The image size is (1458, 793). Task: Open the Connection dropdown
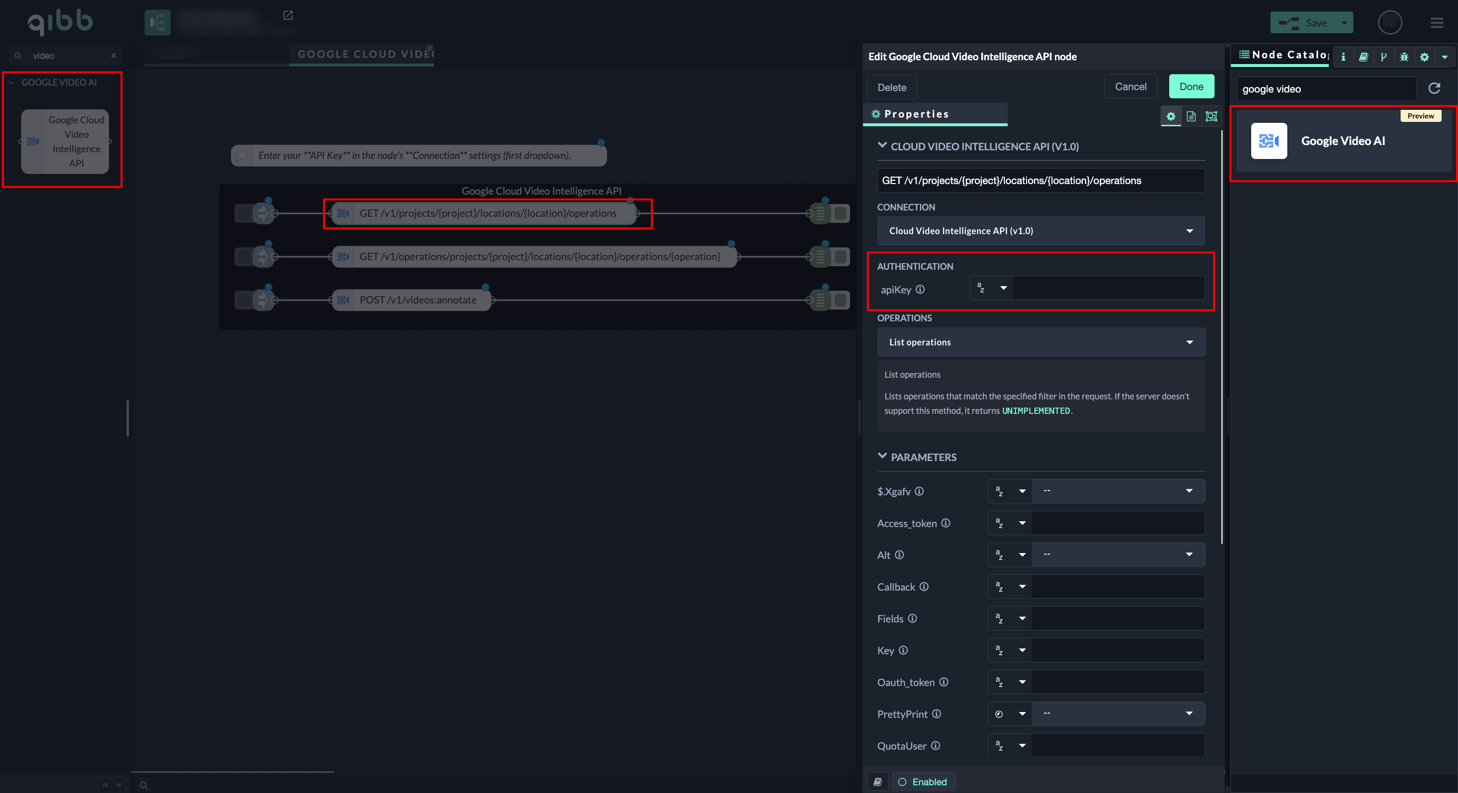point(1040,231)
